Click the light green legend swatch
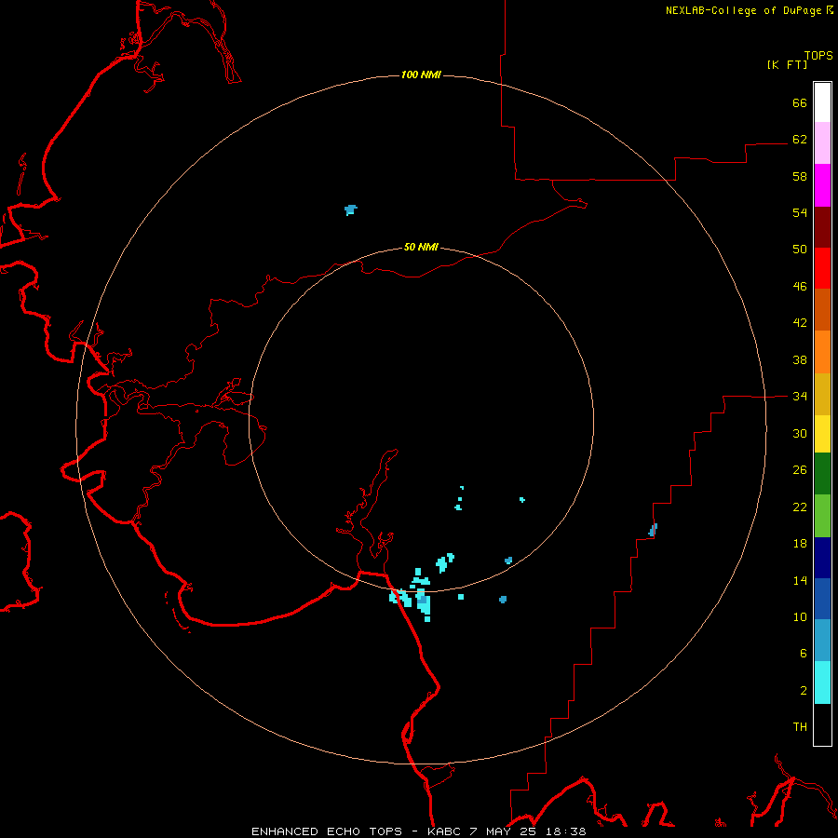The height and width of the screenshot is (838, 838). [x=822, y=516]
